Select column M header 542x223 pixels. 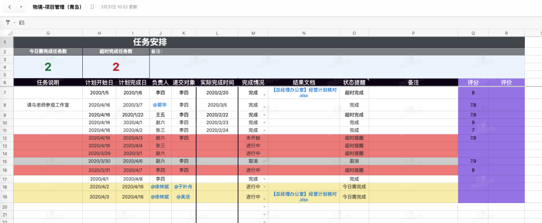(x=253, y=33)
